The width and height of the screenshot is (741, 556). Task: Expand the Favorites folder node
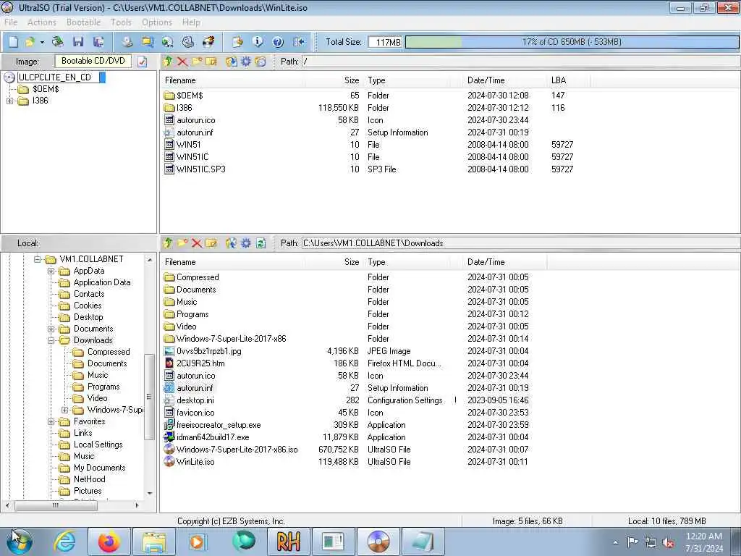pyautogui.click(x=51, y=421)
